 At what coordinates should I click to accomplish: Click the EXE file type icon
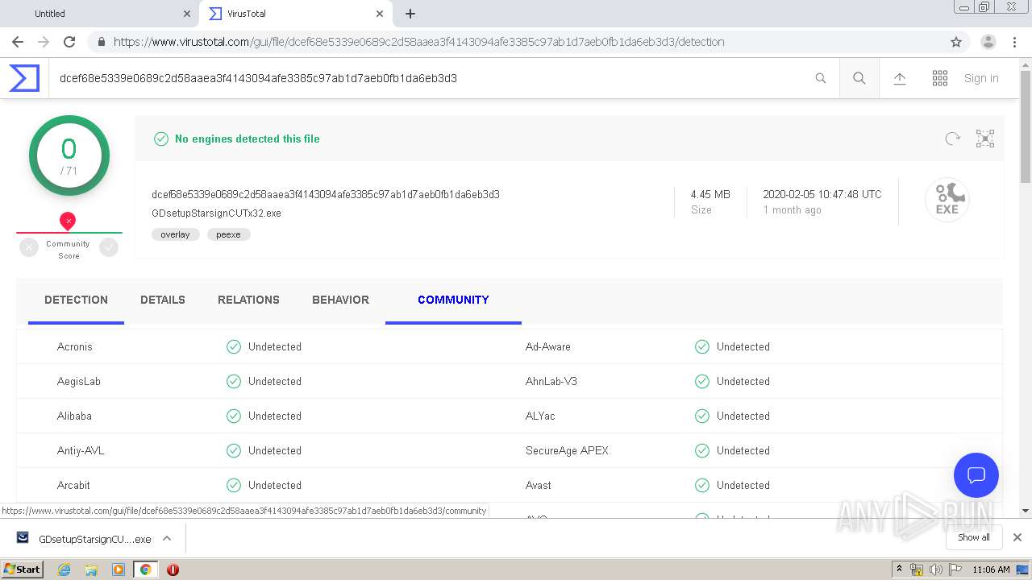(x=947, y=200)
